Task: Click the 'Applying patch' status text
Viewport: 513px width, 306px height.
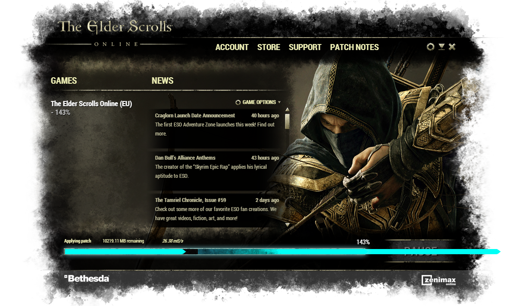Action: click(78, 241)
